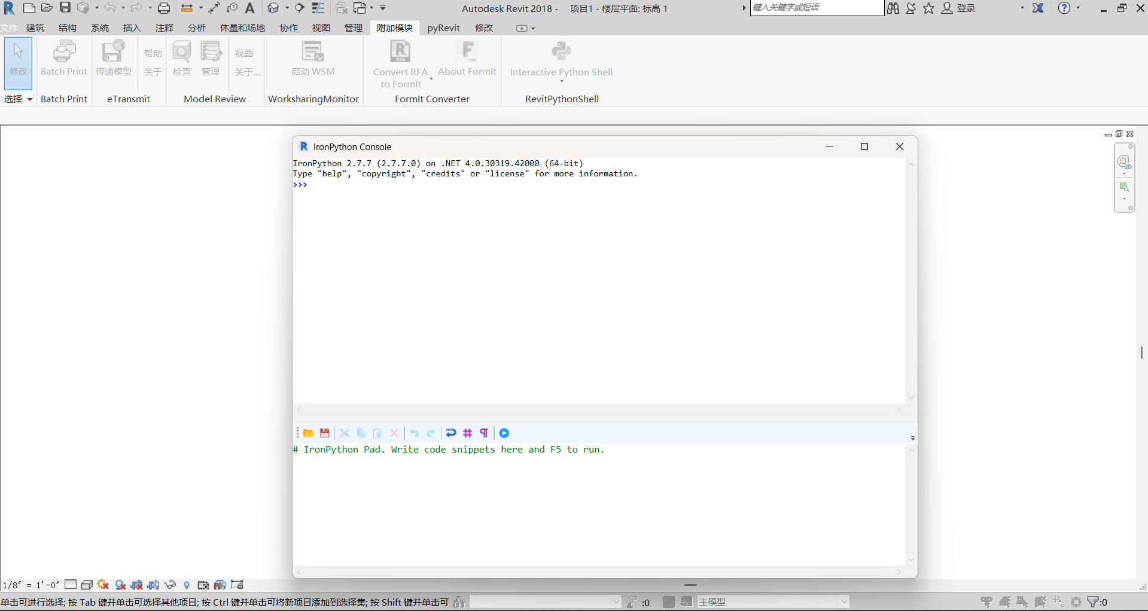Screen dimensions: 1148x611
Task: Toggle Shadows in view control bar
Action: (x=120, y=585)
